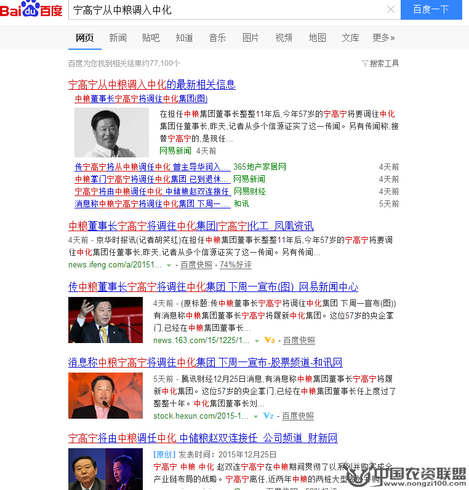View the two-men thumbnail of 财新网 result
The image size is (469, 490).
[x=105, y=469]
